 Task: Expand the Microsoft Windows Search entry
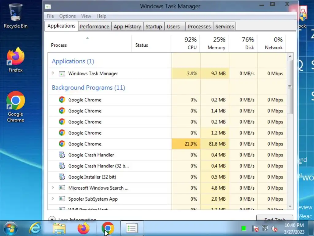click(53, 188)
